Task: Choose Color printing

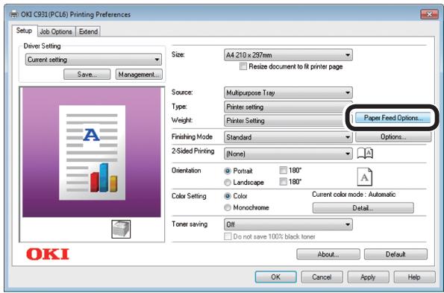Action: click(228, 196)
